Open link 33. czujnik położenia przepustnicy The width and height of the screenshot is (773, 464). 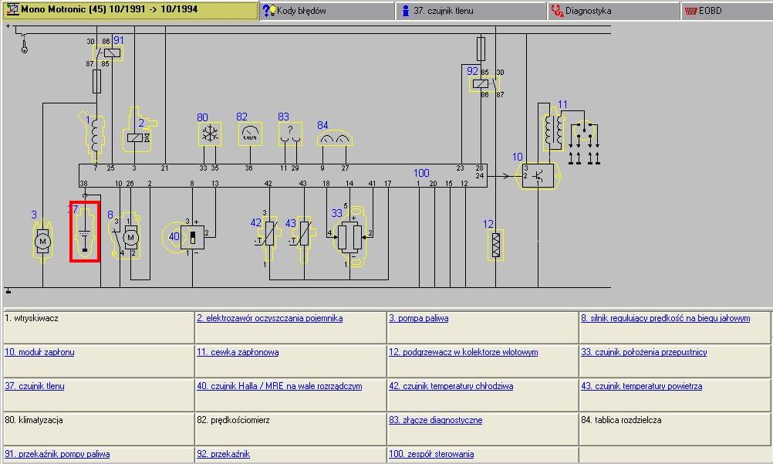(x=644, y=353)
